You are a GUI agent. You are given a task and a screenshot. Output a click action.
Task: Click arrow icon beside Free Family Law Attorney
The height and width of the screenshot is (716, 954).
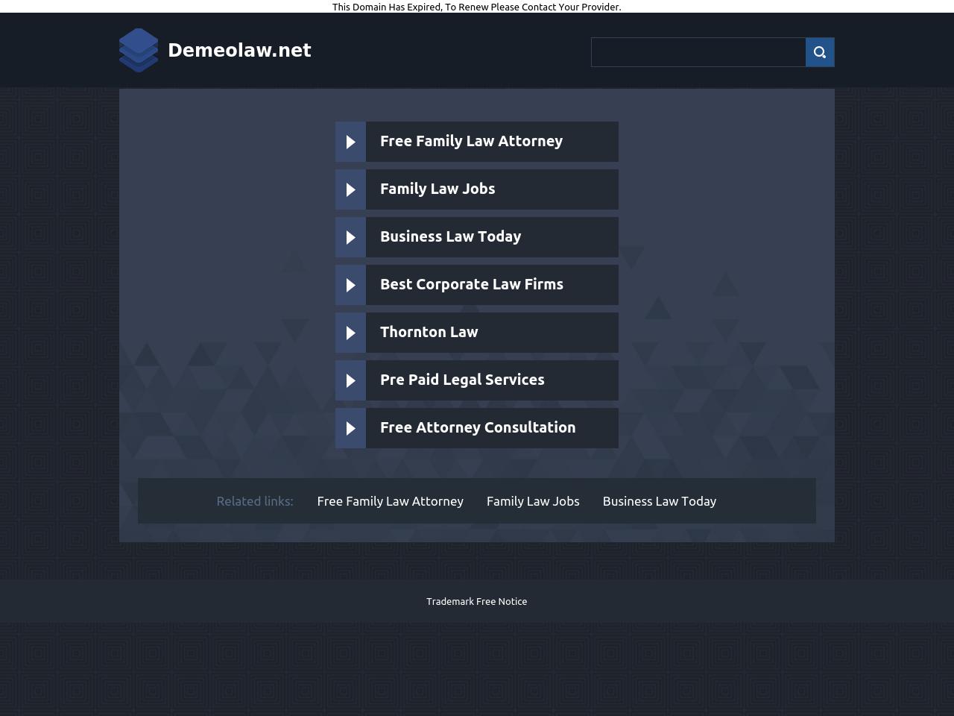coord(350,142)
